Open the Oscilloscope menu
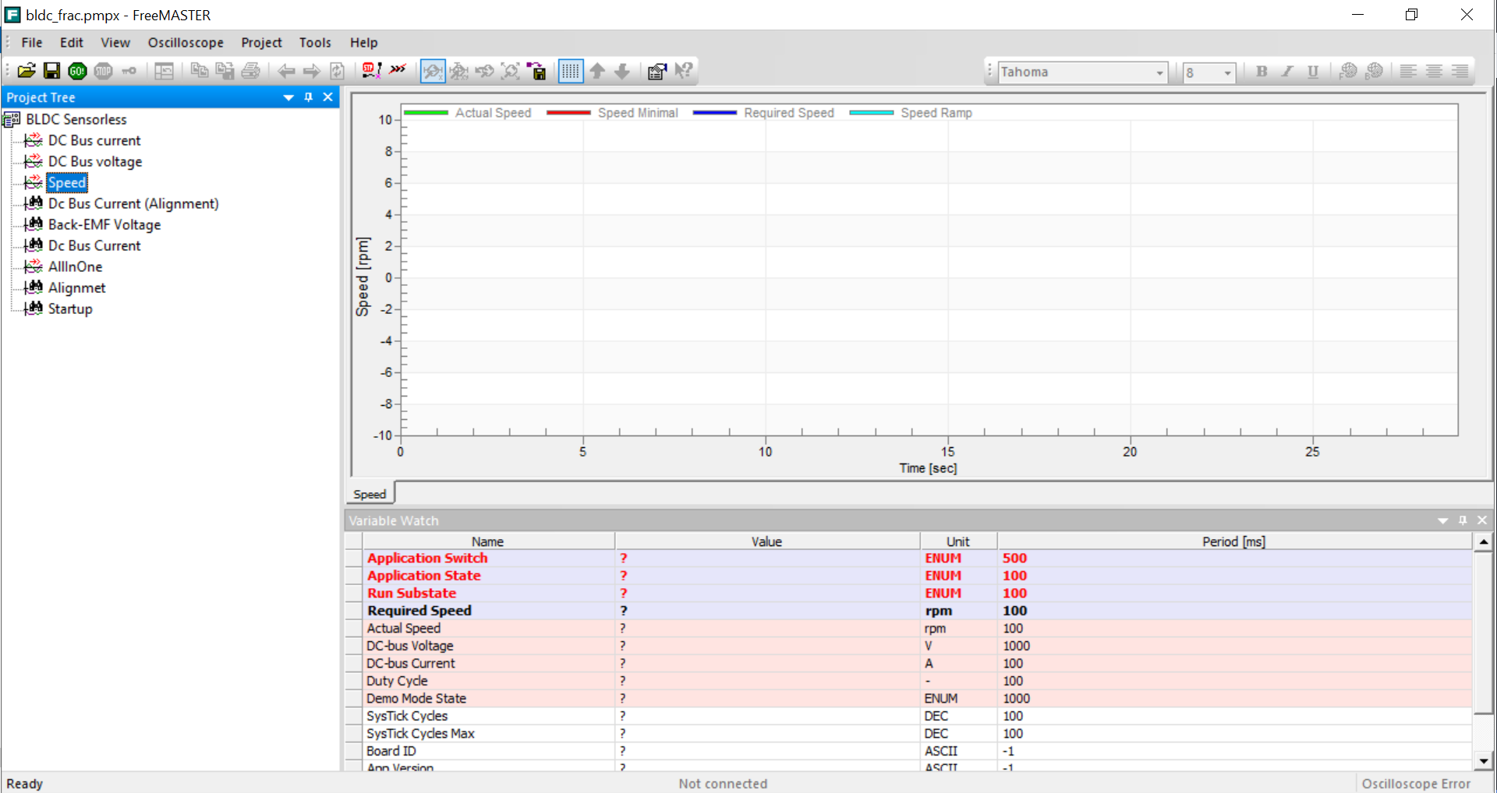Image resolution: width=1497 pixels, height=793 pixels. (186, 43)
